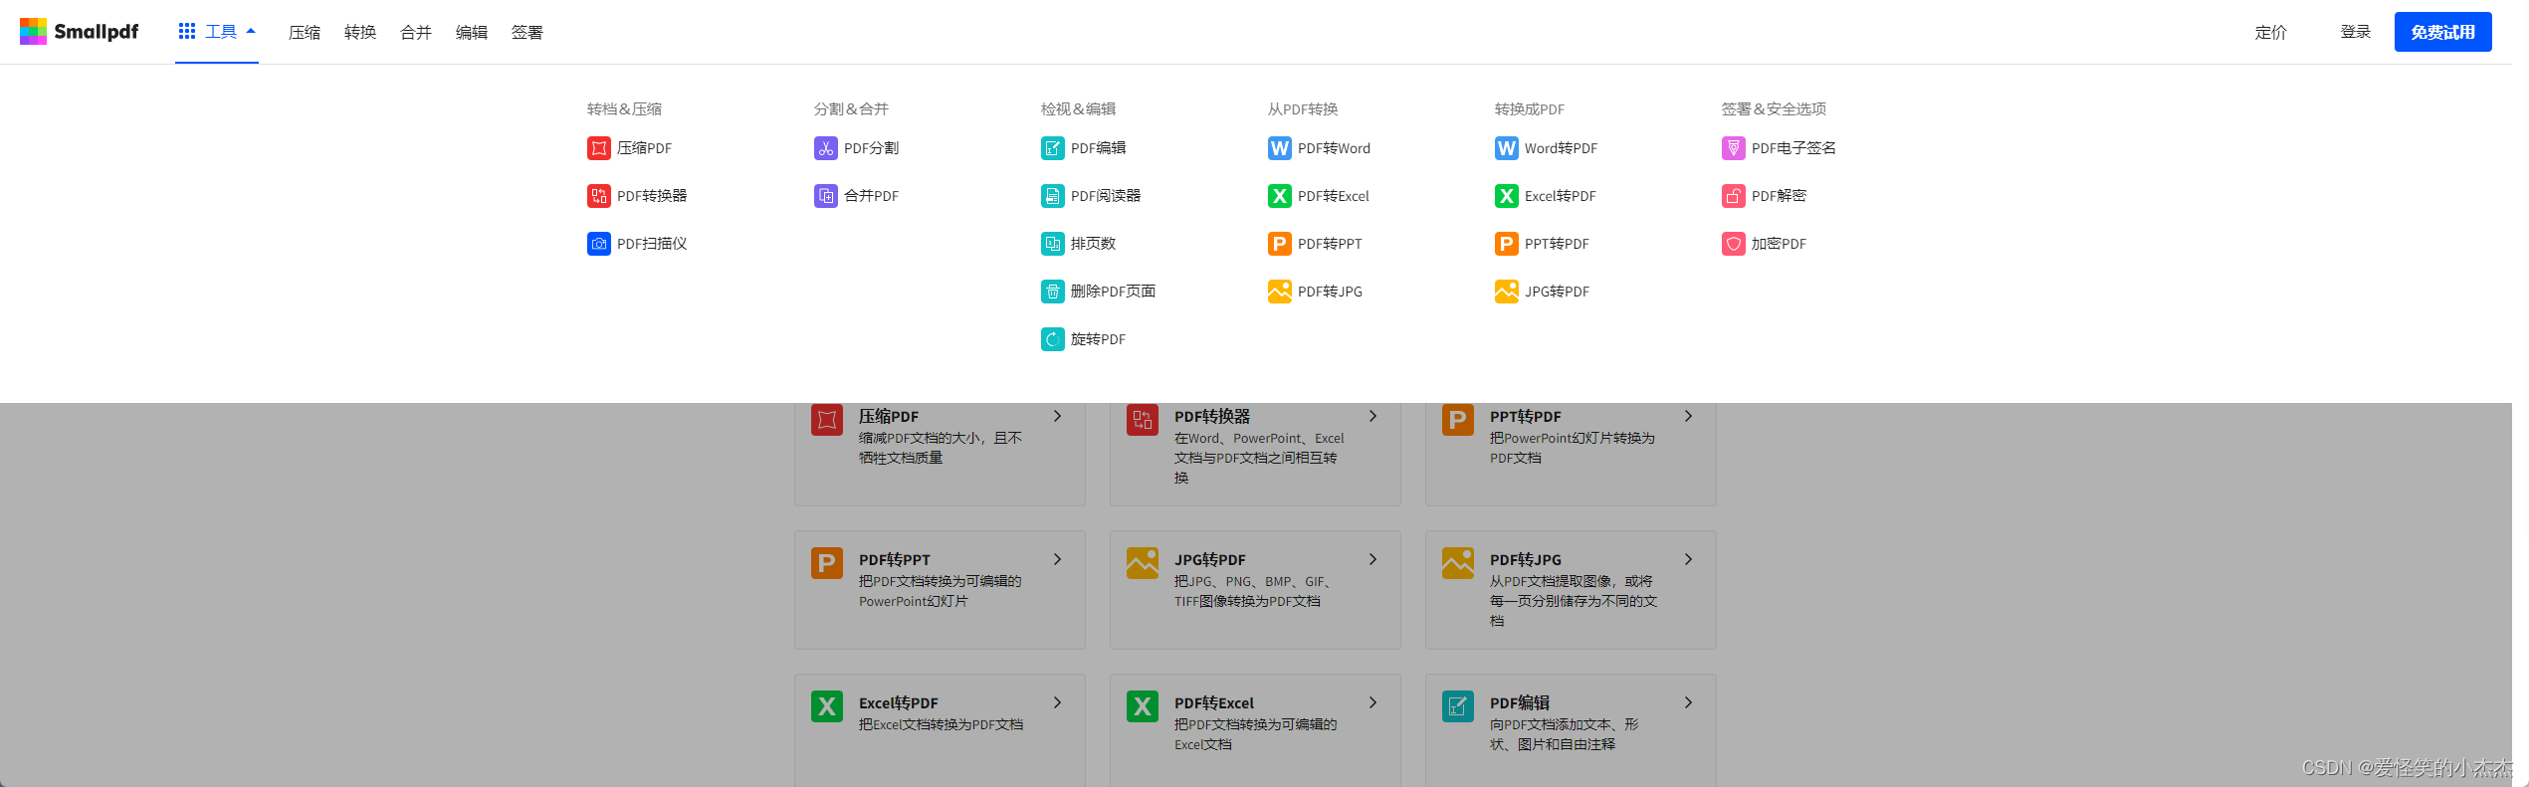Click the blue PDF扫描仪 camera icon

[599, 244]
